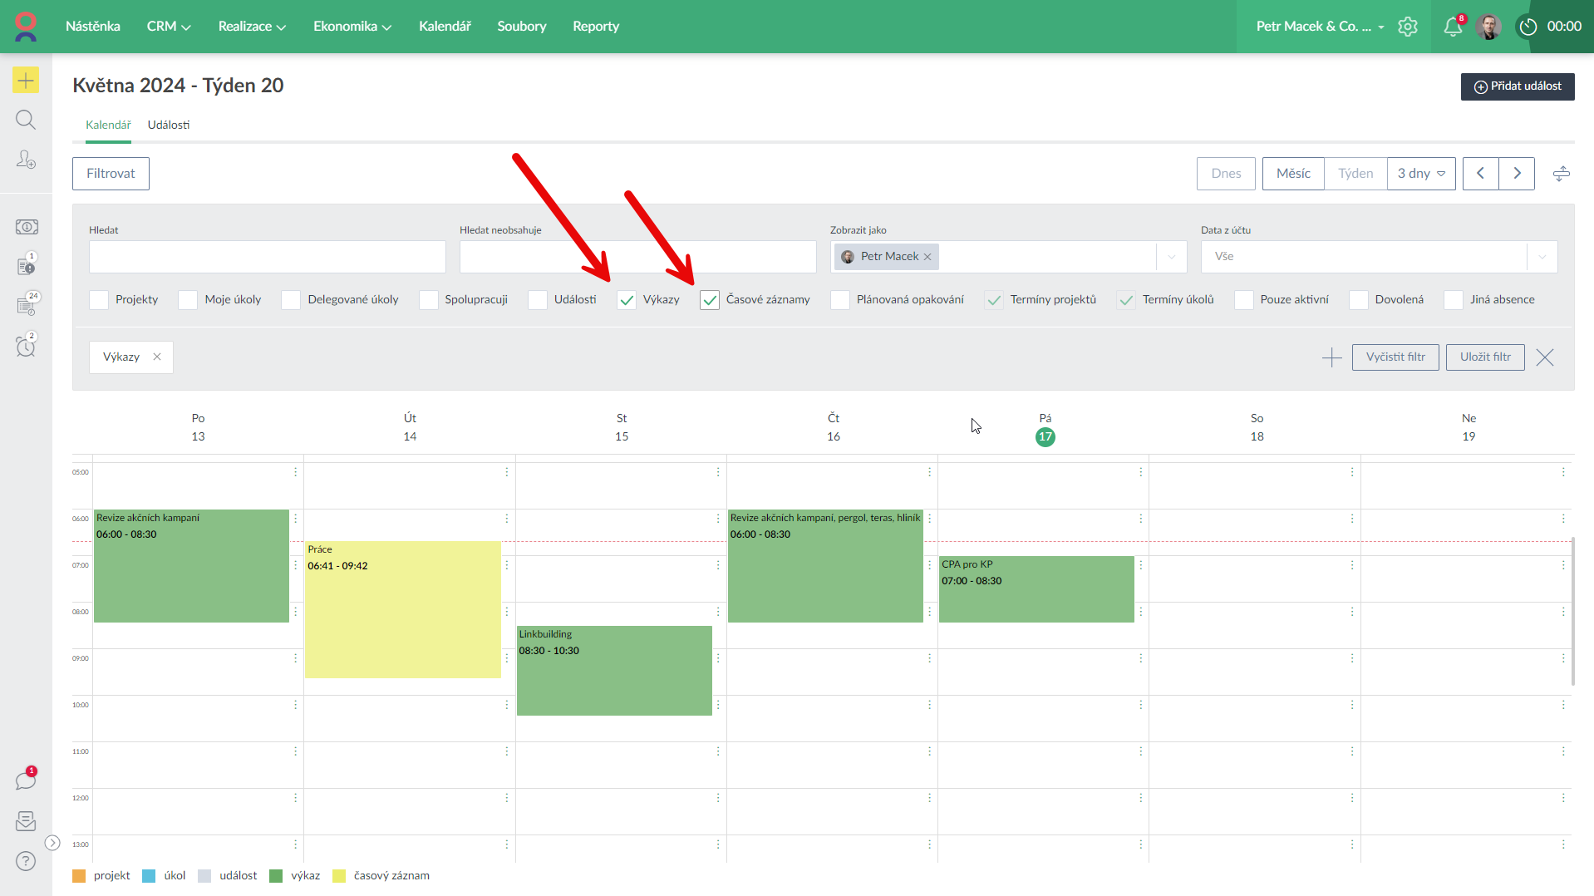Open the settings gear icon
Image resolution: width=1594 pixels, height=896 pixels.
point(1408,27)
